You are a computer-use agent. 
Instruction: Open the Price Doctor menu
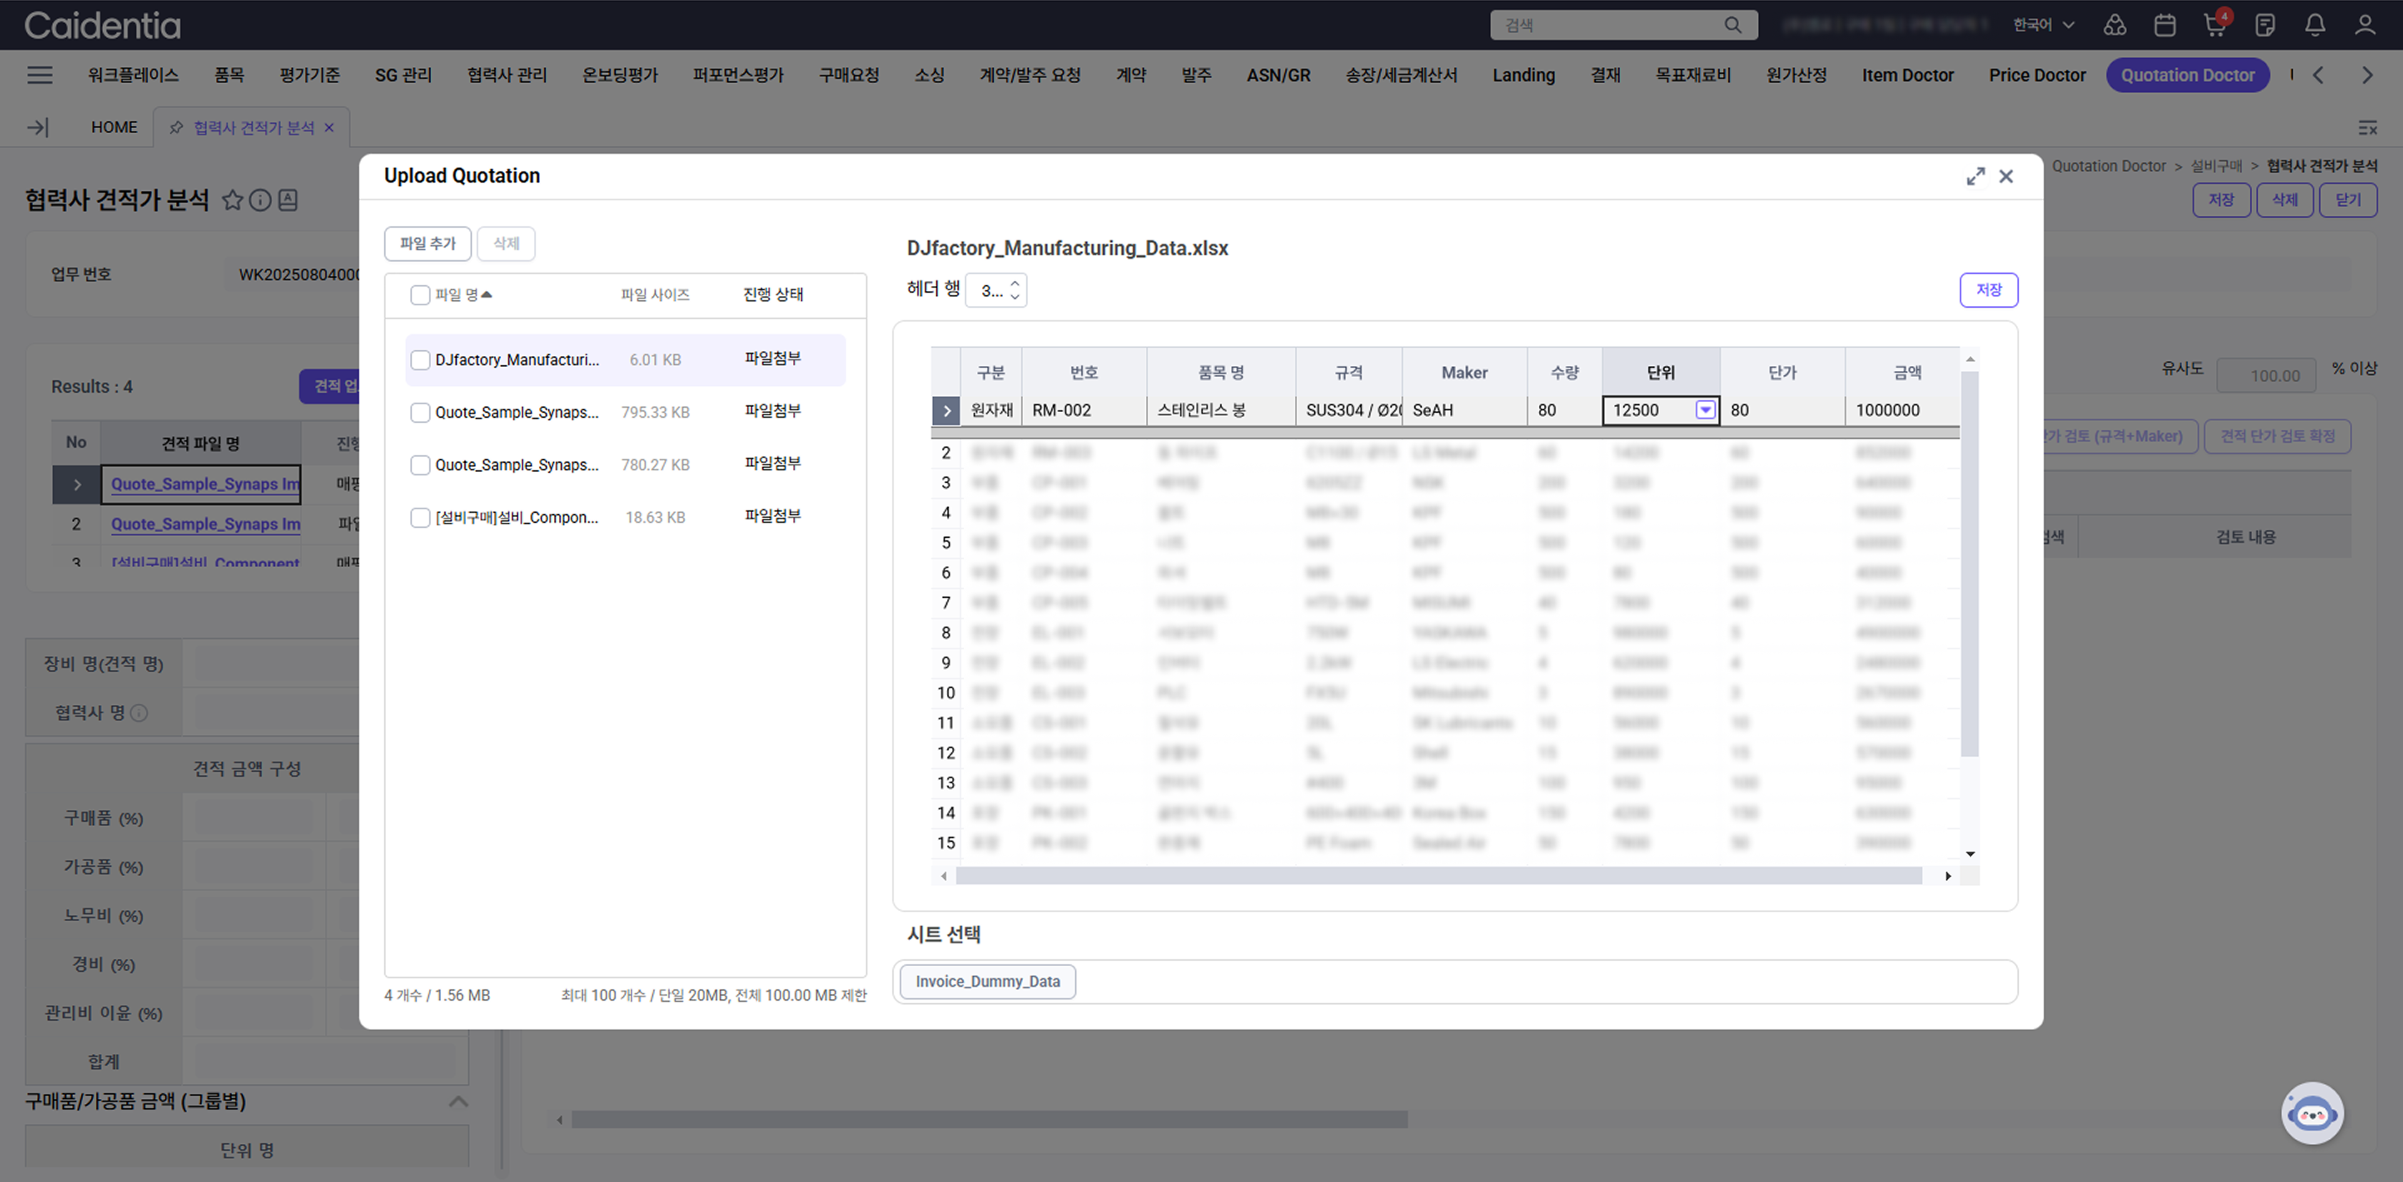point(2036,76)
